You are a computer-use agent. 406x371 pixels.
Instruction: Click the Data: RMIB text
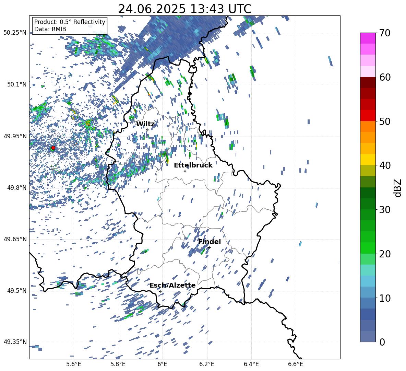point(50,29)
